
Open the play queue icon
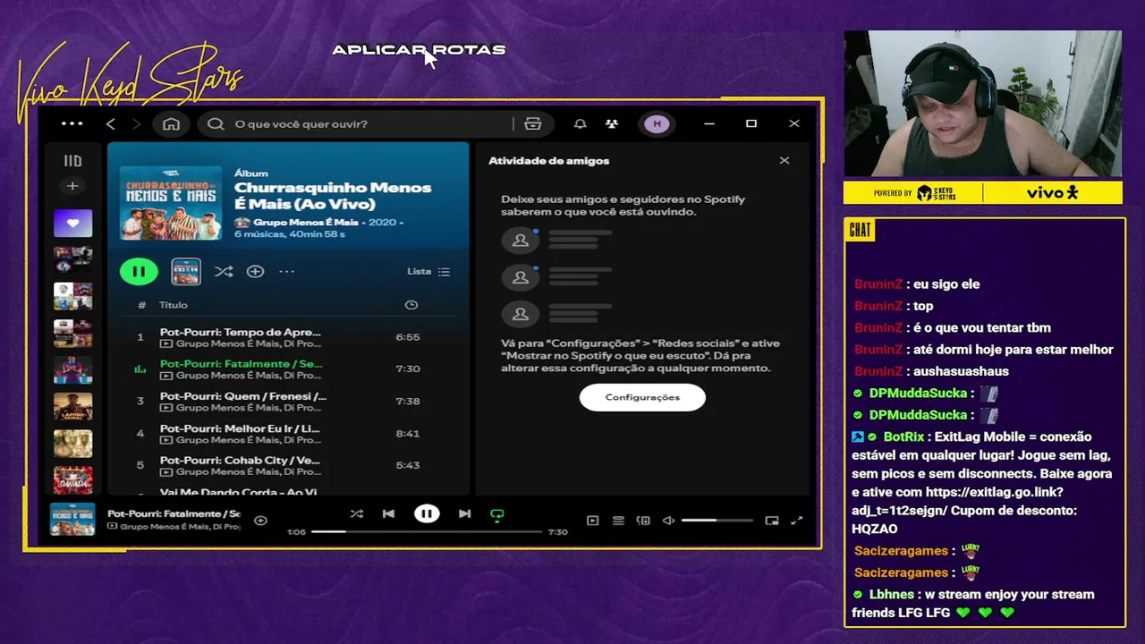[x=618, y=521]
